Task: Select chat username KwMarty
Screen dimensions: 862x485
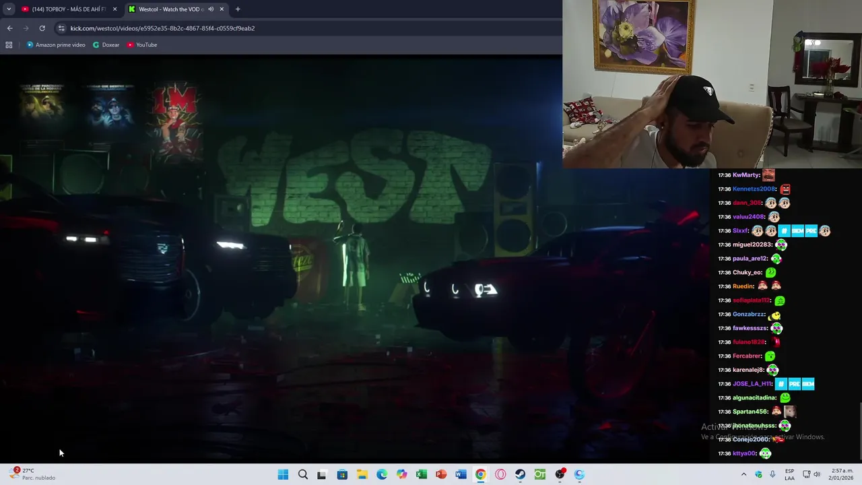Action: pyautogui.click(x=746, y=175)
